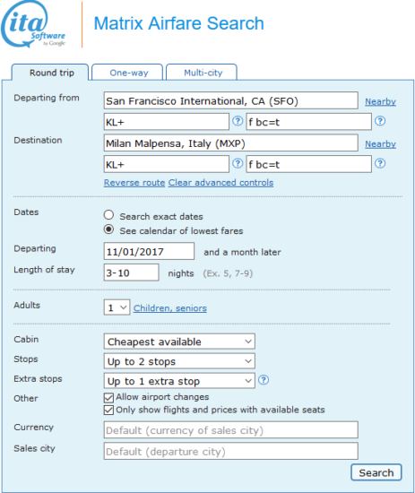Open help icon beside departure f bc=t field
The image size is (415, 493).
pyautogui.click(x=380, y=121)
